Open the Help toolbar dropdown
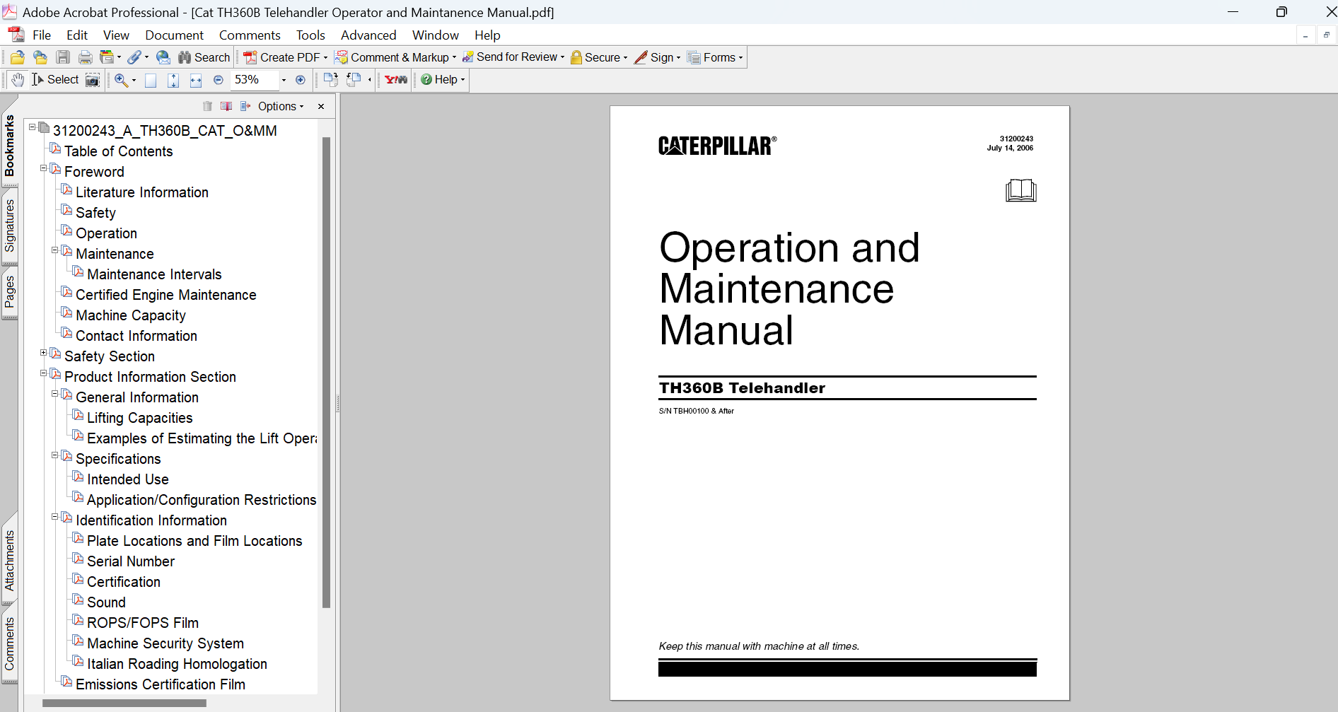The height and width of the screenshot is (712, 1338). pyautogui.click(x=443, y=80)
